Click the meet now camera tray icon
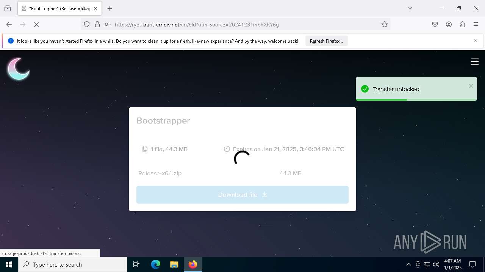 [x=418, y=264]
